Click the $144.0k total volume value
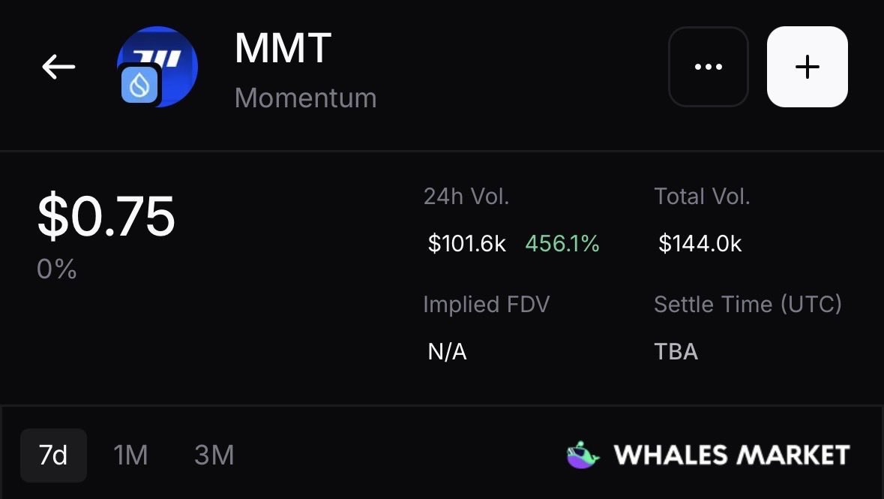This screenshot has height=499, width=884. pyautogui.click(x=700, y=243)
